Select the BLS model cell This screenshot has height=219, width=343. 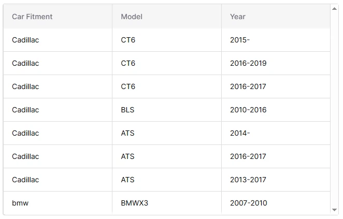pos(127,110)
